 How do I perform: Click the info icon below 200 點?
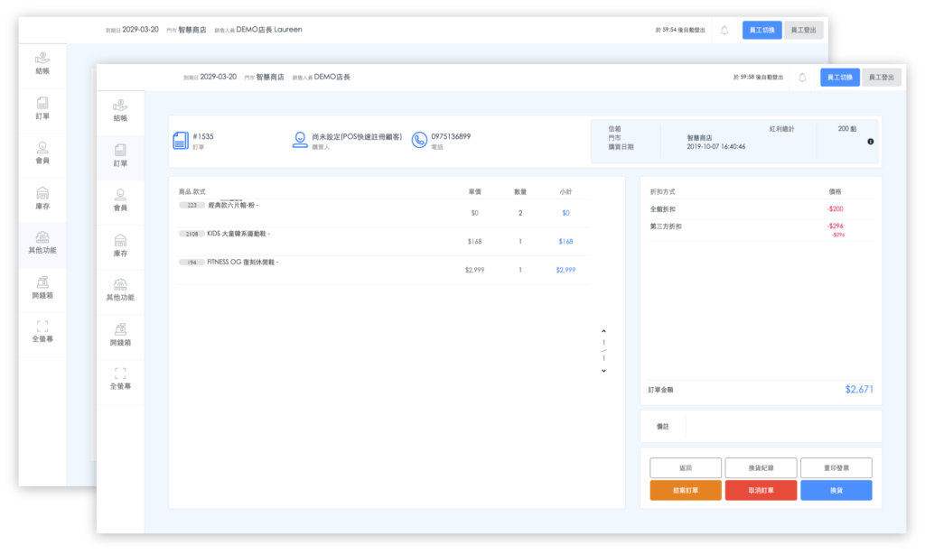pos(870,142)
